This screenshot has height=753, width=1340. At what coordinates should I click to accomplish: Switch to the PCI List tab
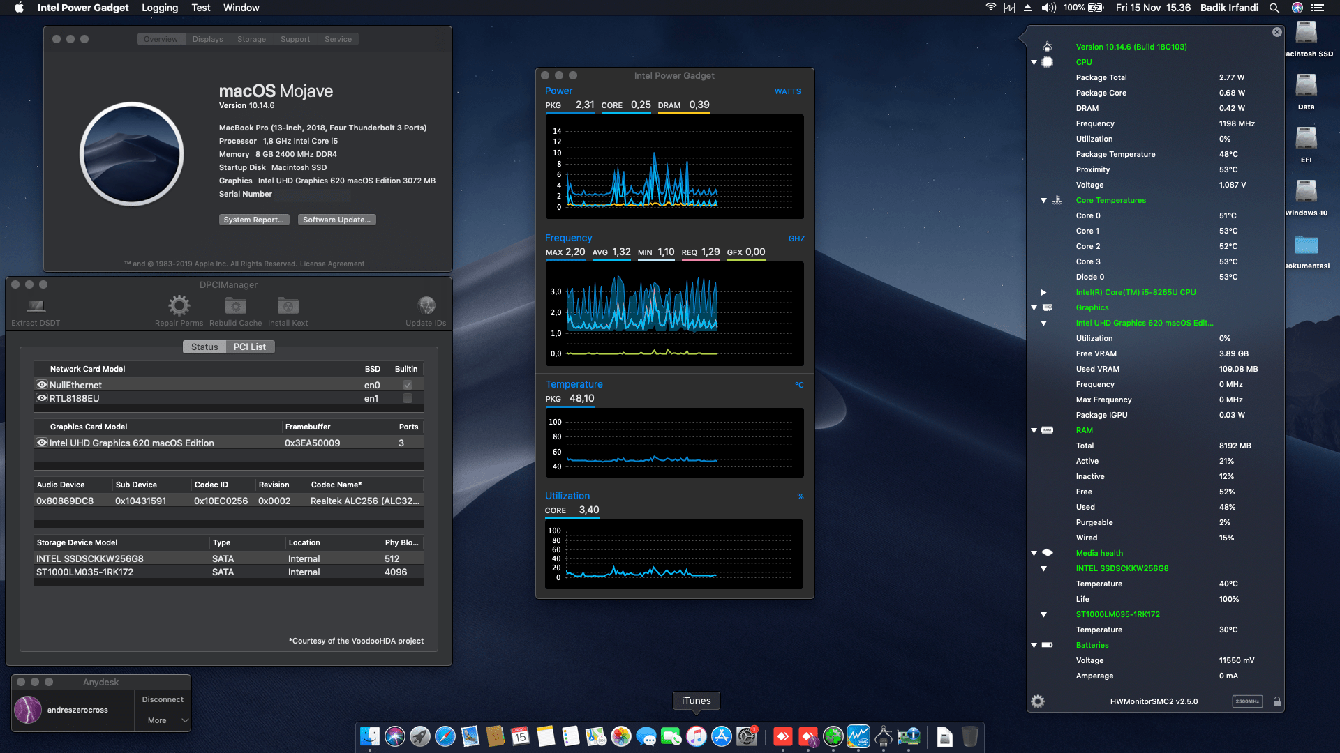[x=250, y=347]
